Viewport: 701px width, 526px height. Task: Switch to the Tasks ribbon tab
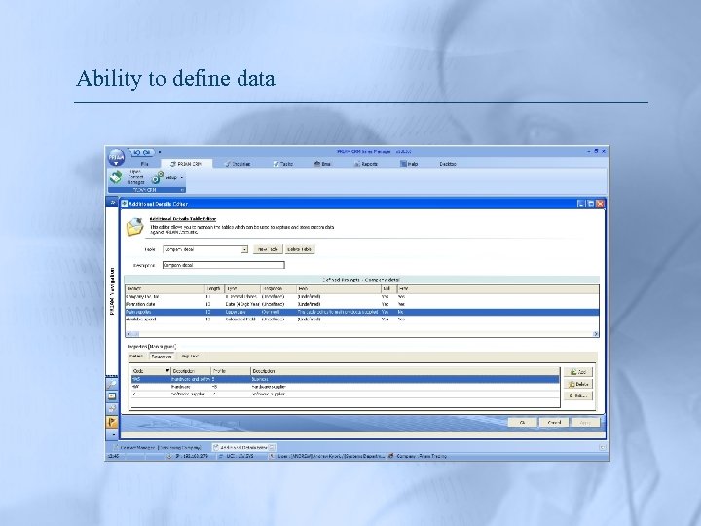(283, 164)
